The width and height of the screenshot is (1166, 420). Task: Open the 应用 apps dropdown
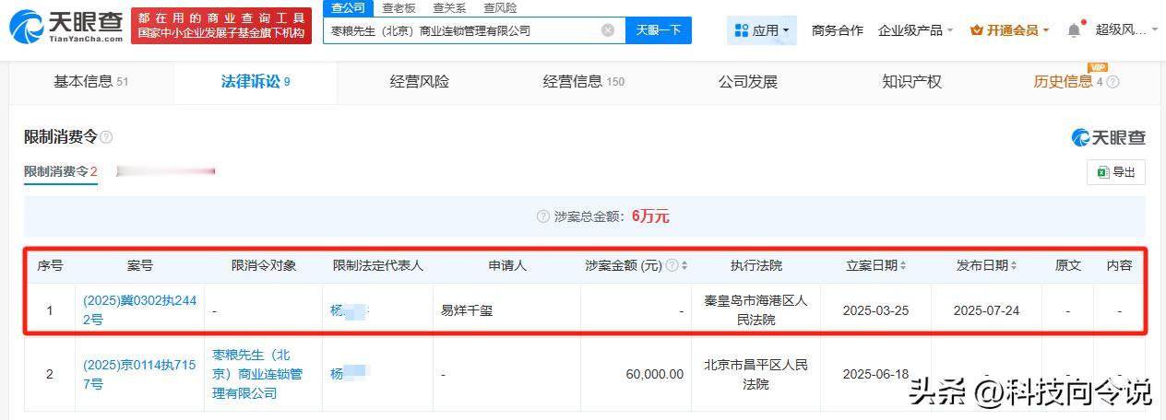[762, 30]
